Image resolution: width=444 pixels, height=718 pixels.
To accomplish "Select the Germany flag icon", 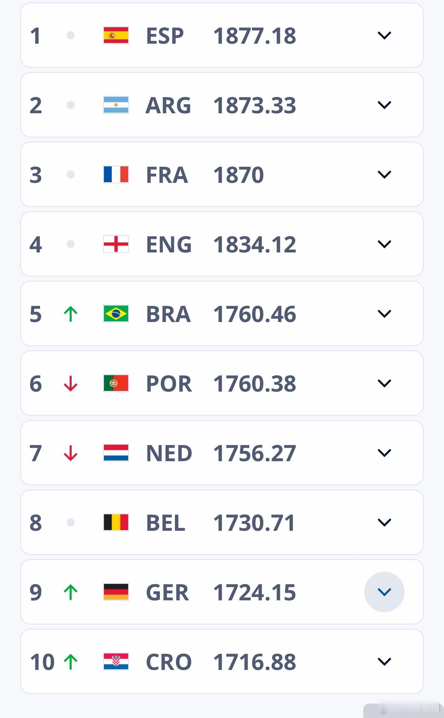I will (x=116, y=592).
